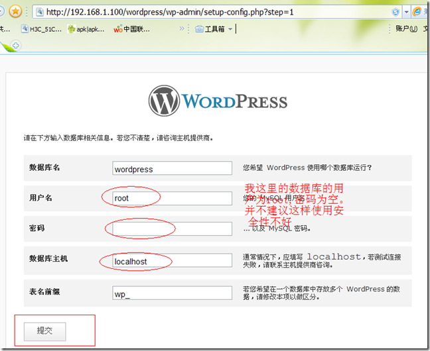The image size is (430, 351).
Task: Open the 工具箱 toolbox menu
Action: click(x=214, y=28)
